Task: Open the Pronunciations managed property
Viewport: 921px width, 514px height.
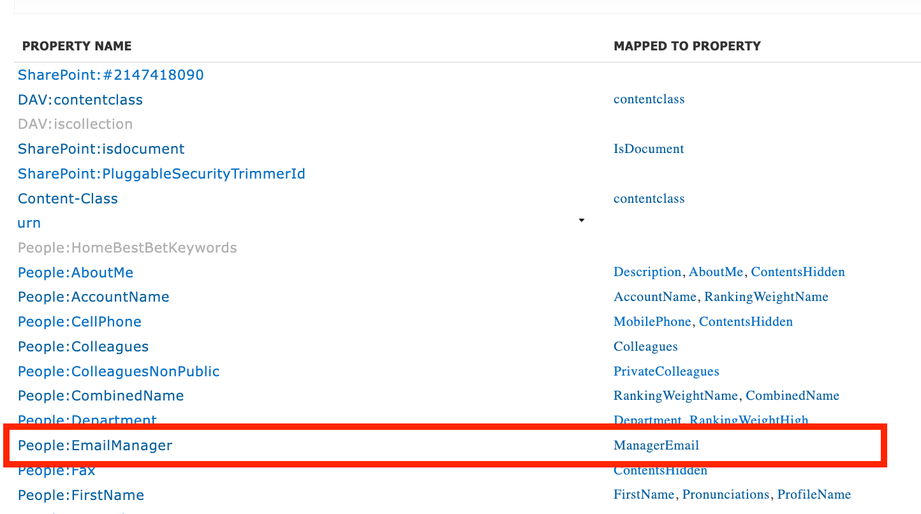Action: [x=726, y=494]
